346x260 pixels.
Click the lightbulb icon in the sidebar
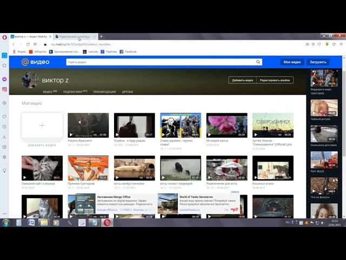4,171
